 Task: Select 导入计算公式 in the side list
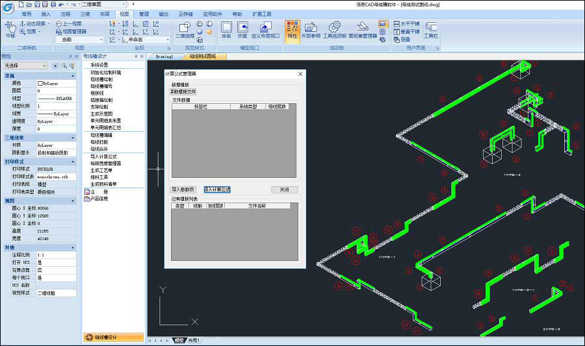103,156
